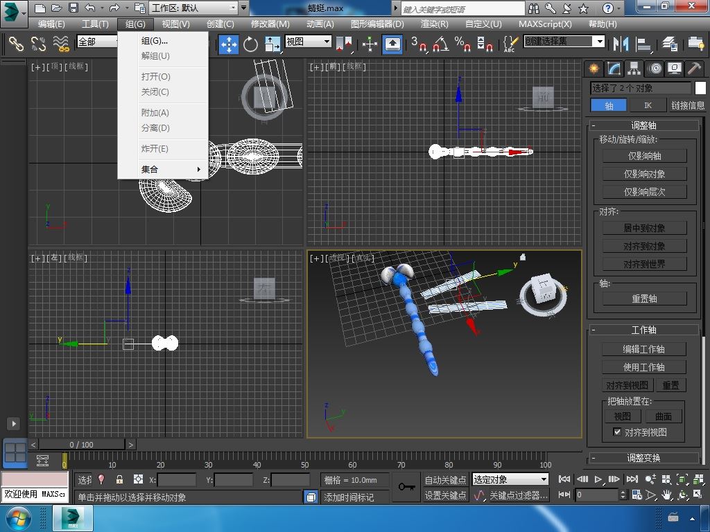This screenshot has height=532, width=710.
Task: Click the object color swatch
Action: 700,88
